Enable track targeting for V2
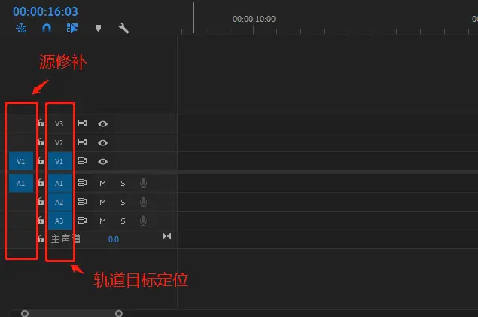This screenshot has width=478, height=317. click(59, 142)
